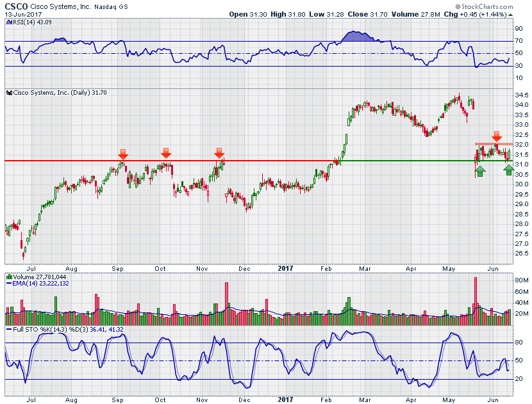This screenshot has width=532, height=404.
Task: Click the 28.5 price axis label
Action: [522, 214]
